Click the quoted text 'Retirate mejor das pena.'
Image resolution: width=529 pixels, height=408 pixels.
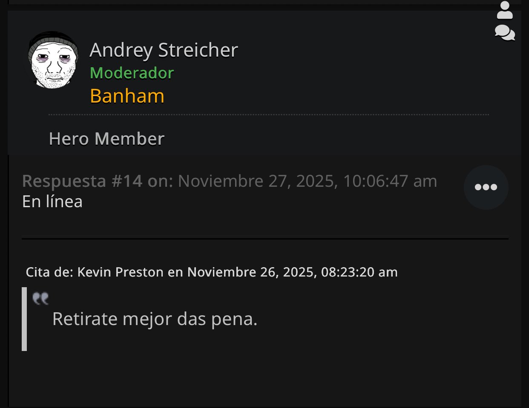click(155, 319)
